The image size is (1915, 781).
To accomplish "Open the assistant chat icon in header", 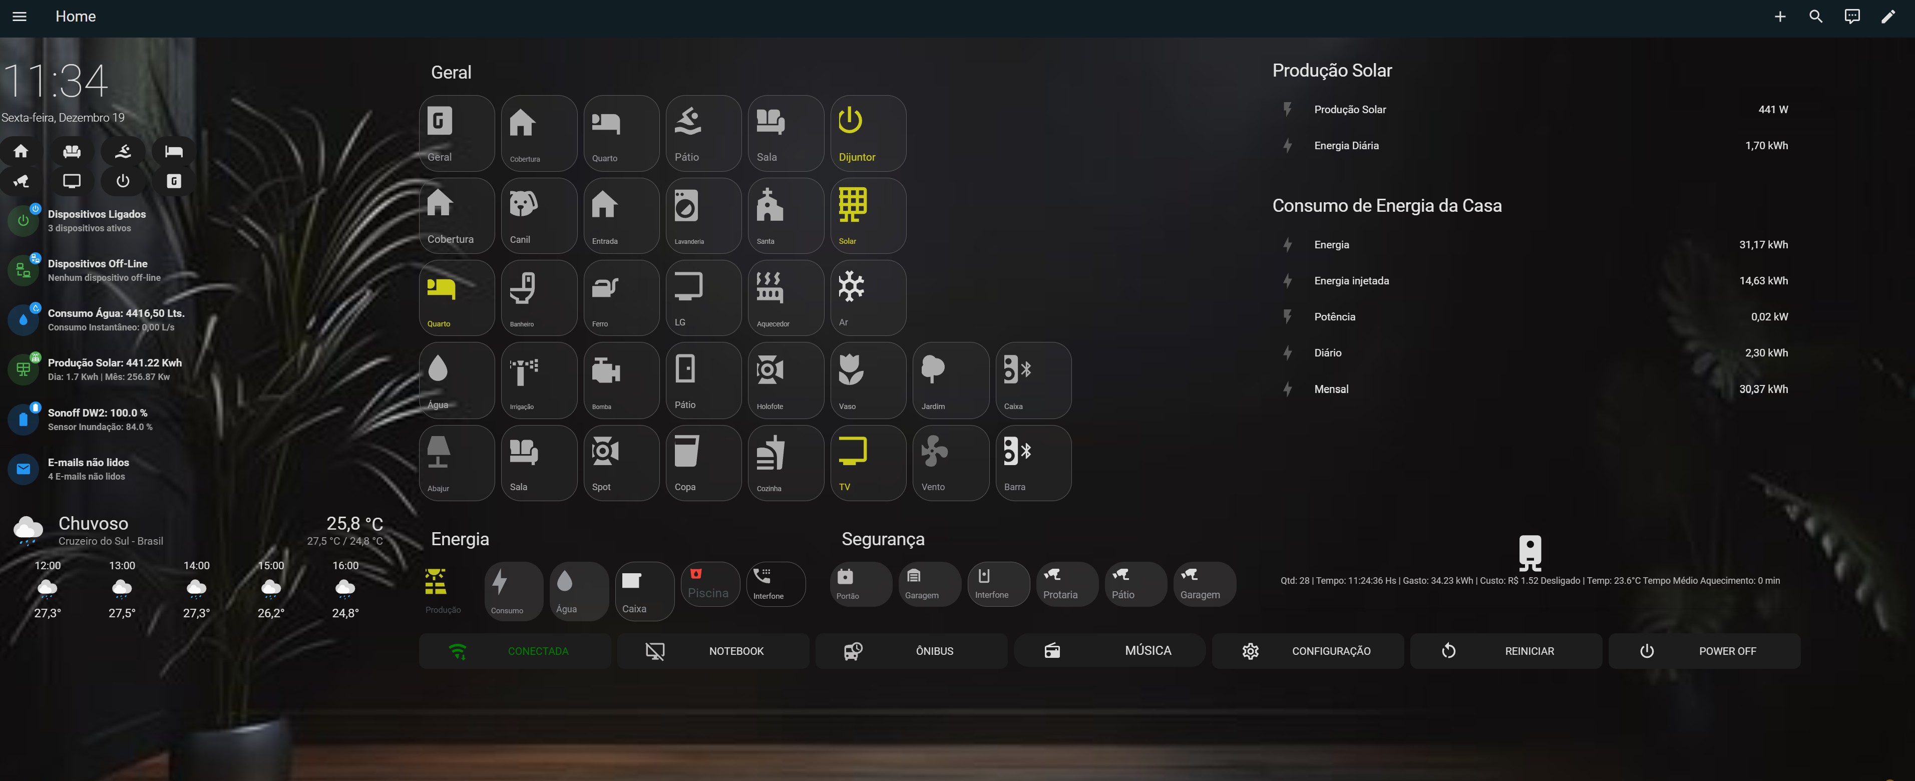I will pos(1852,17).
